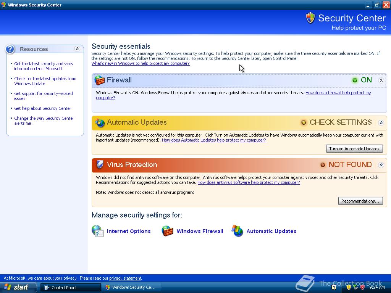Open Change the way Security Center alerts me
This screenshot has height=293, width=391.
click(44, 121)
